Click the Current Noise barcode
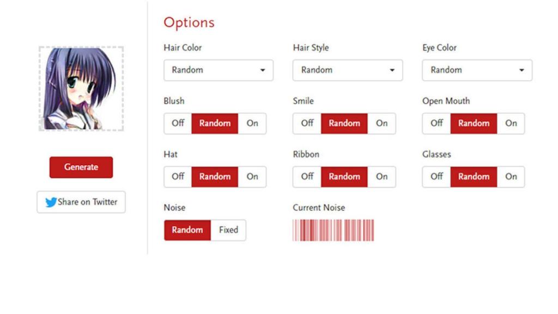 click(x=333, y=230)
